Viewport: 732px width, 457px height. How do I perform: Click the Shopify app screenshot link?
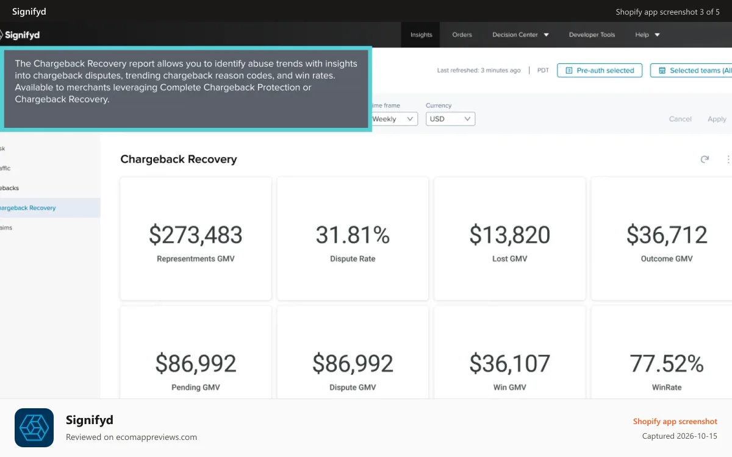675,422
